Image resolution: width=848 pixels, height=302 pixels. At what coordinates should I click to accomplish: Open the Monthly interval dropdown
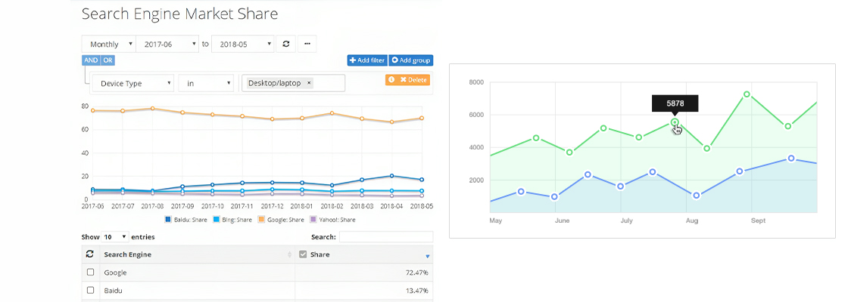point(109,45)
